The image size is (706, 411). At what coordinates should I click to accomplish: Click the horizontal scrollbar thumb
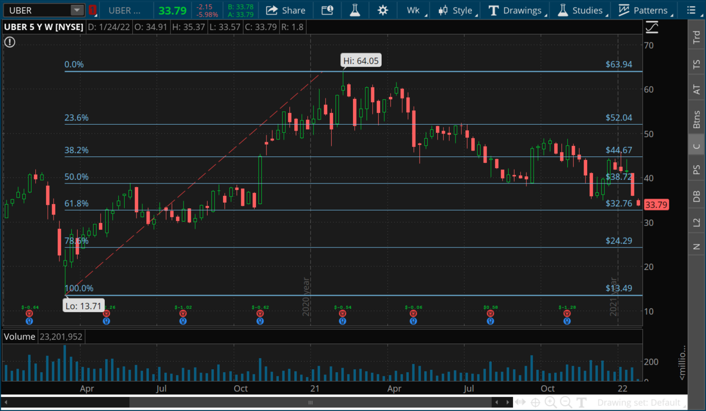pos(311,402)
